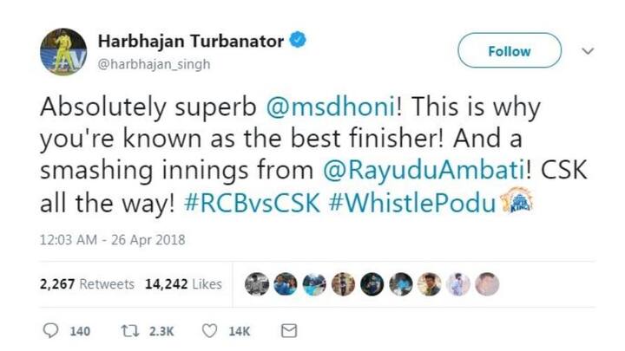625x351 pixels.
Task: Open the @harbhajan_singh handle
Action: click(155, 64)
